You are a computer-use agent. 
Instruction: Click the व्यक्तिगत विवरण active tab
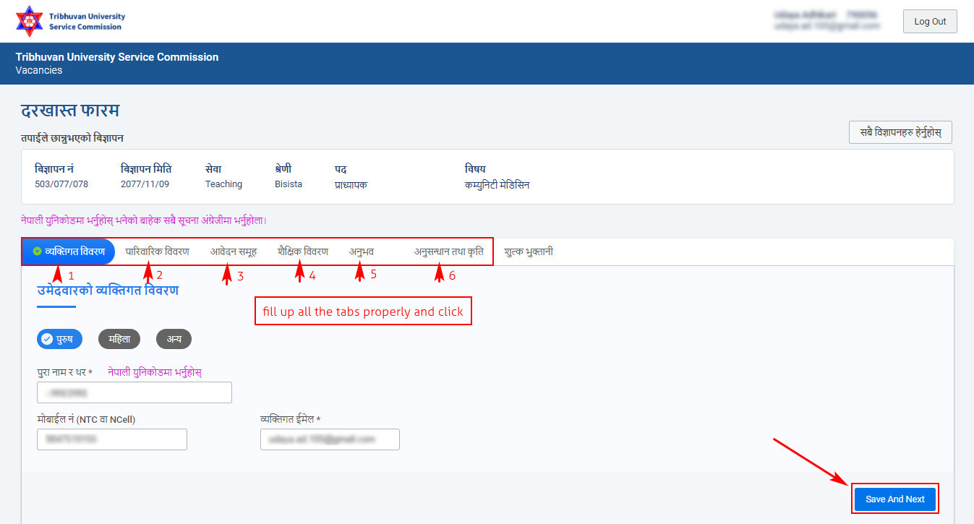coord(69,252)
